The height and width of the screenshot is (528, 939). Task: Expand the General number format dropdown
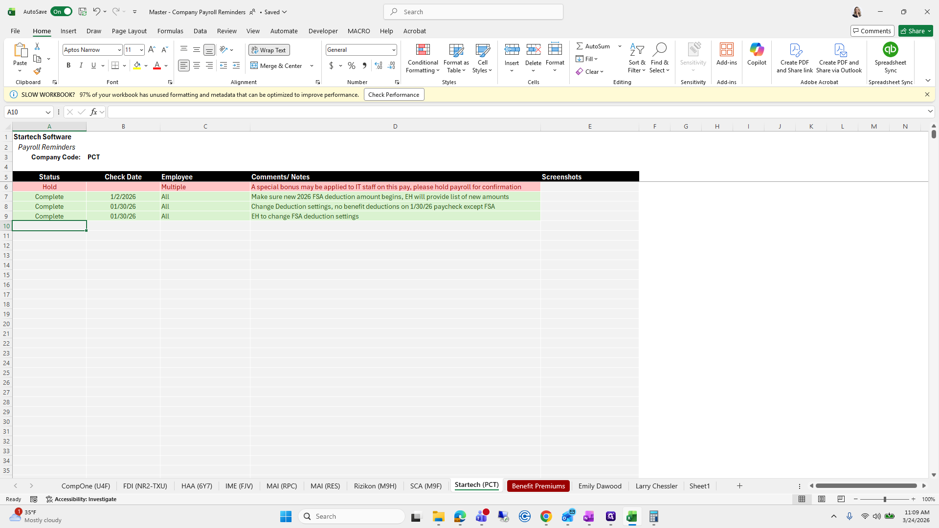393,50
